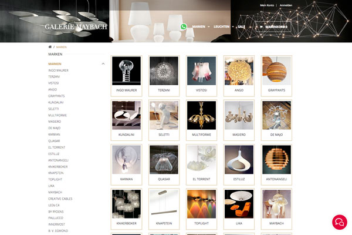Select Karman in sidebar list

pyautogui.click(x=54, y=135)
